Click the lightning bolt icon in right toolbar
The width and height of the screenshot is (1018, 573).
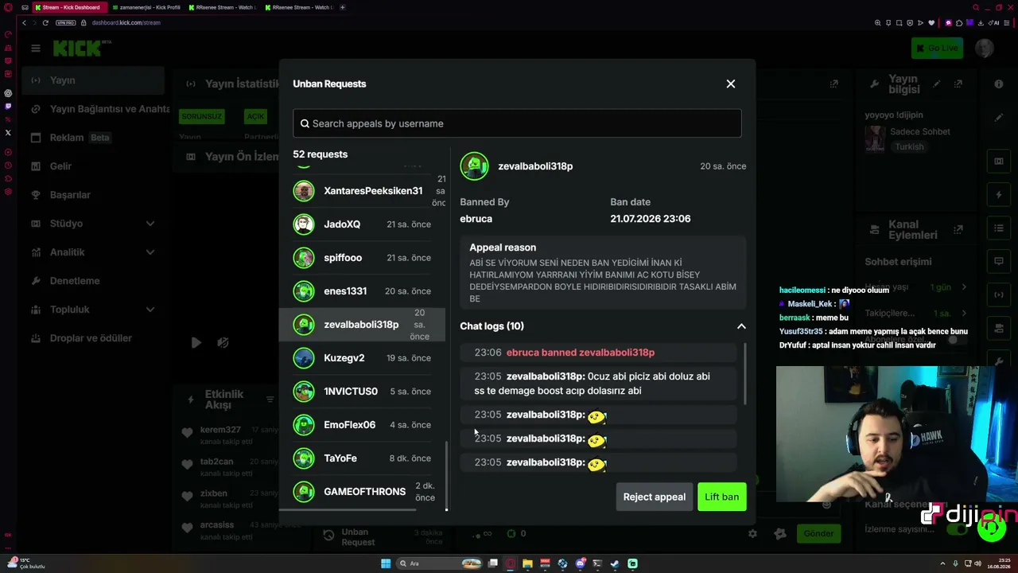click(999, 195)
